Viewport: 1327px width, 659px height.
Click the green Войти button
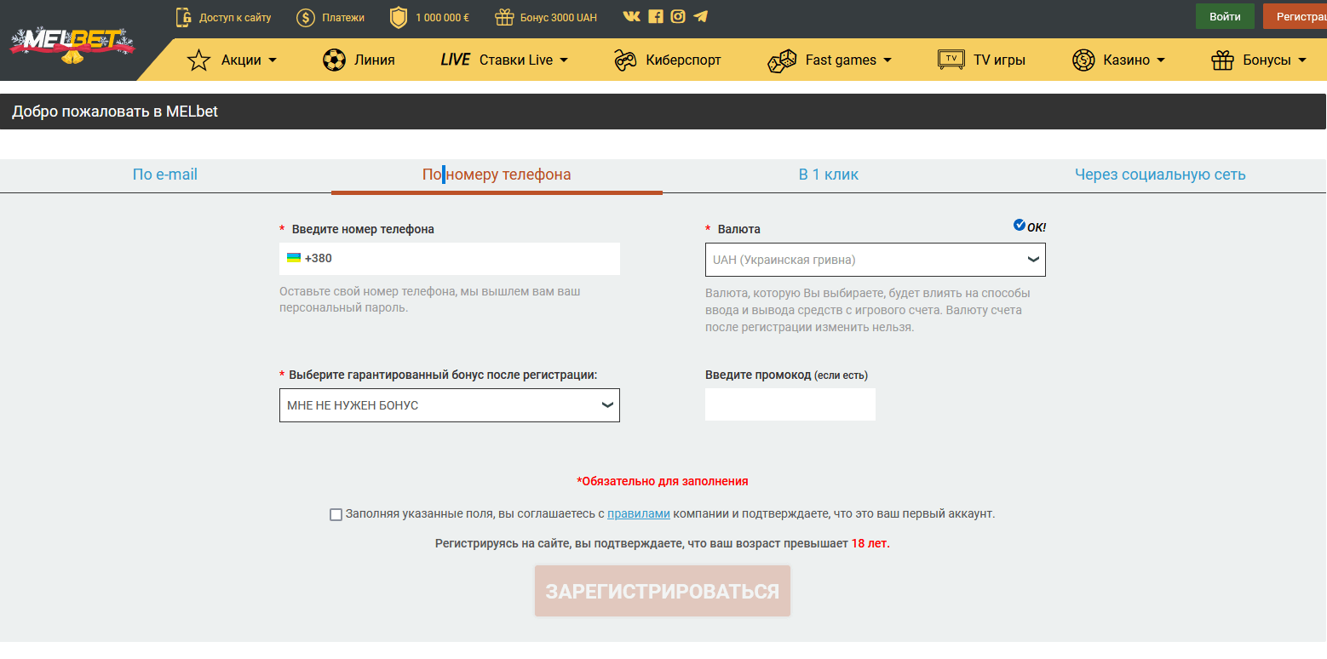click(1225, 16)
